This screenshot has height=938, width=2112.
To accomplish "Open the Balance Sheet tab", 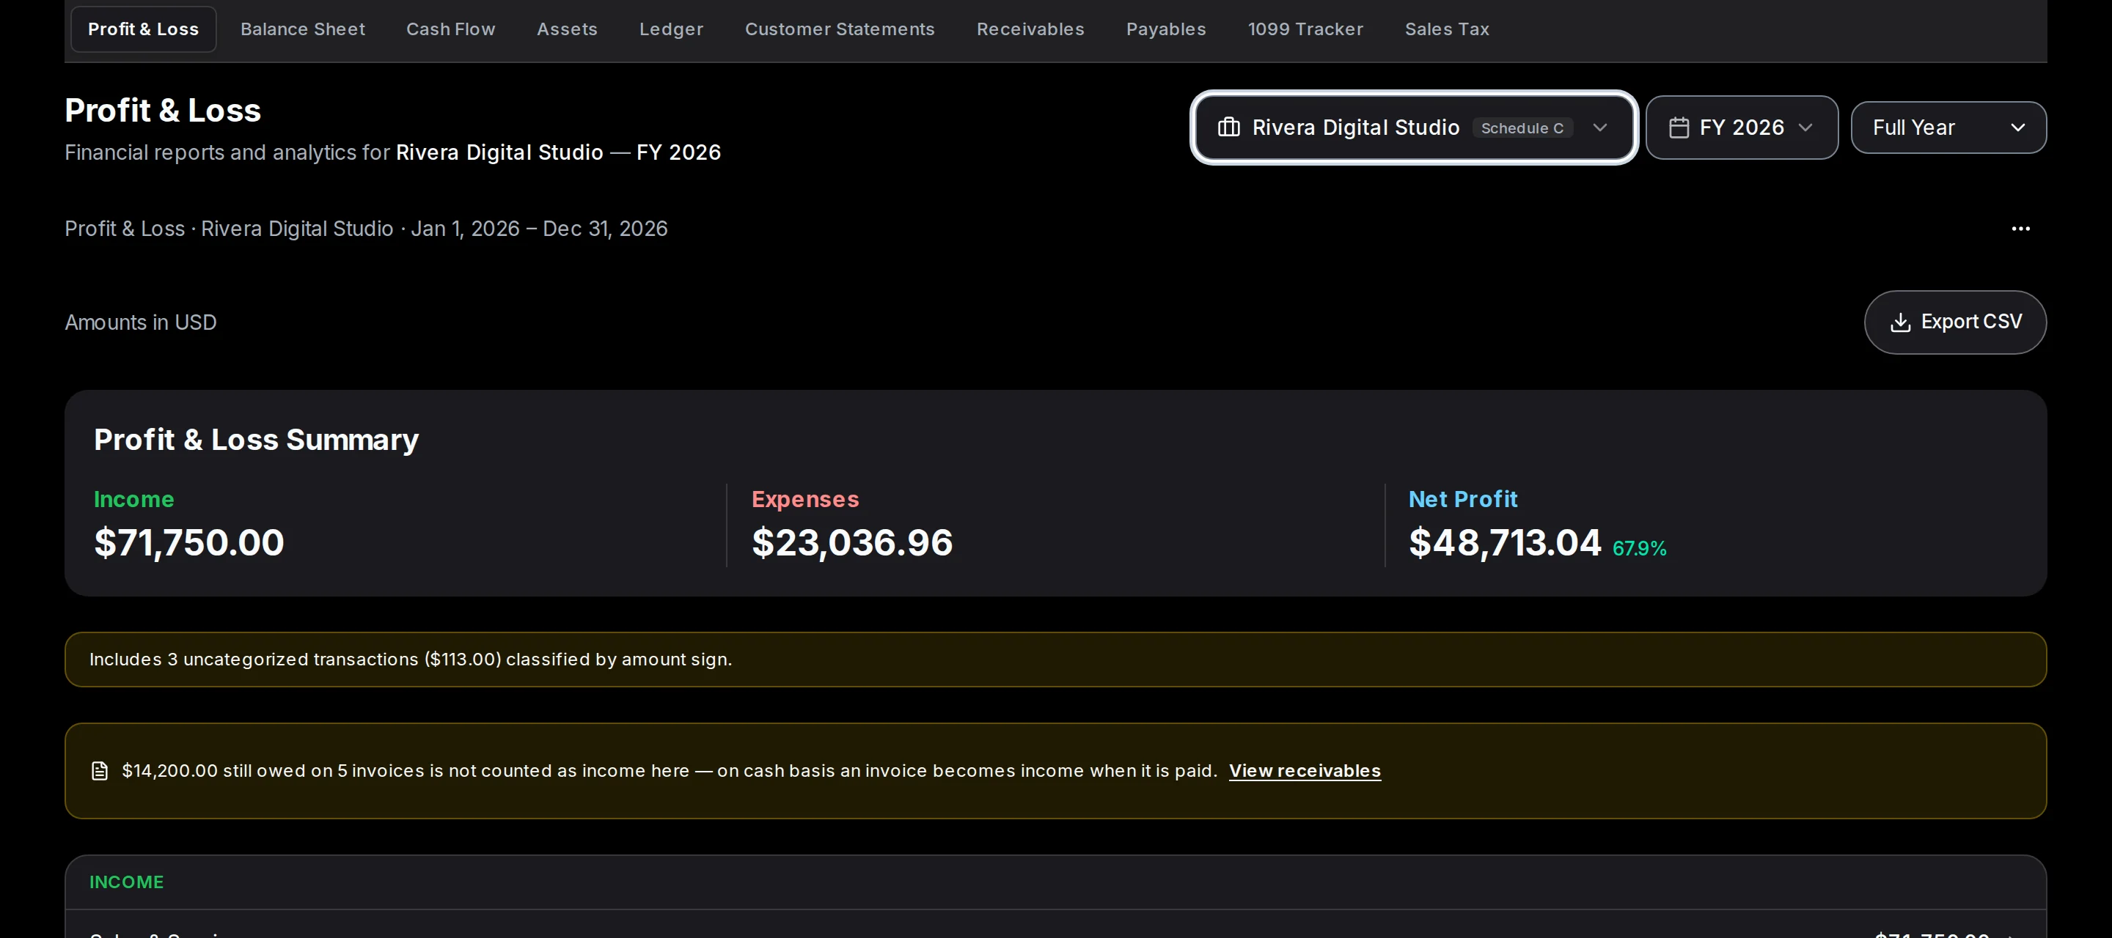I will coord(303,29).
